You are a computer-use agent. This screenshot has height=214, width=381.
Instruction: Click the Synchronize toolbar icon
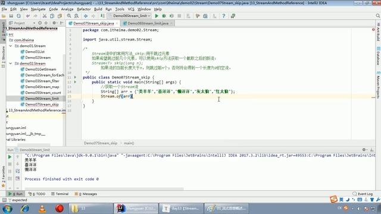click(18, 16)
